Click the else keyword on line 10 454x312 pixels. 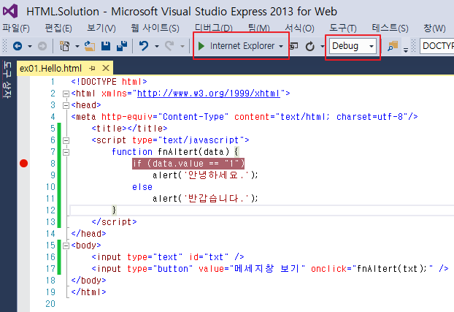[x=142, y=187]
